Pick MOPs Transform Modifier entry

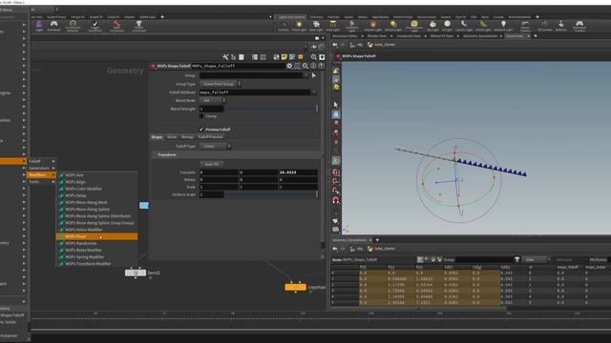click(x=96, y=264)
